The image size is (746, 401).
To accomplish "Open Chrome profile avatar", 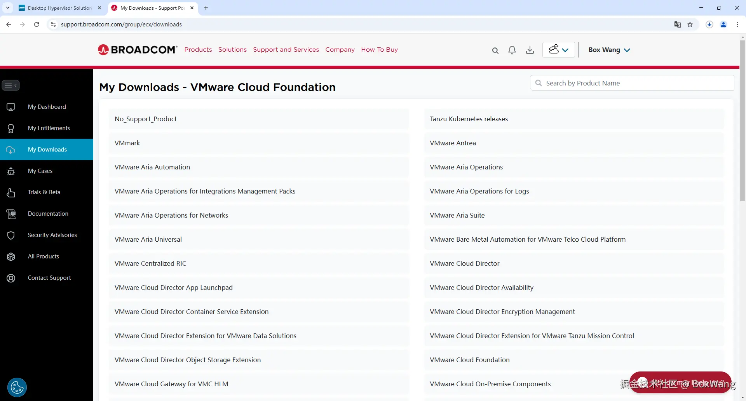I will click(723, 24).
